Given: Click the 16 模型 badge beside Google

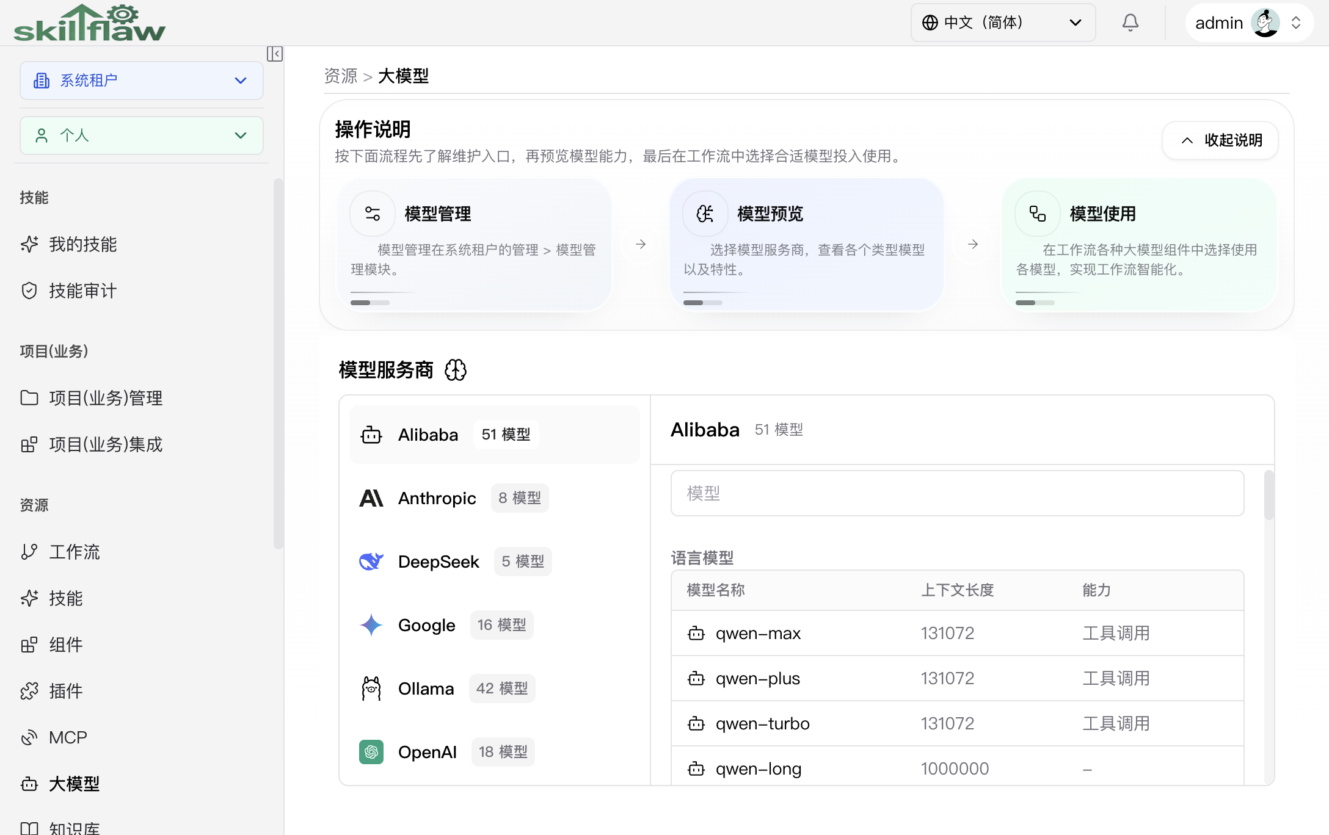Looking at the screenshot, I should tap(502, 625).
